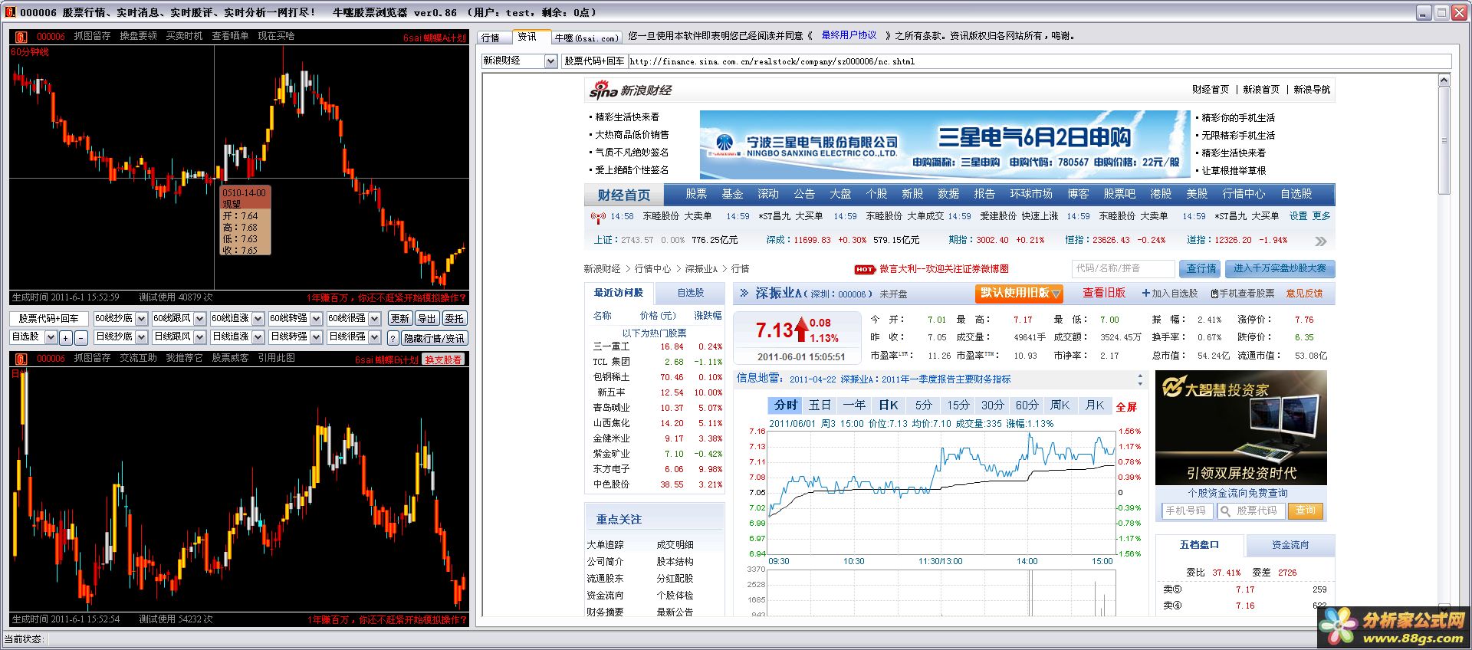Open the 大单追踪 link under 重点关注
The width and height of the screenshot is (1472, 650).
point(606,545)
